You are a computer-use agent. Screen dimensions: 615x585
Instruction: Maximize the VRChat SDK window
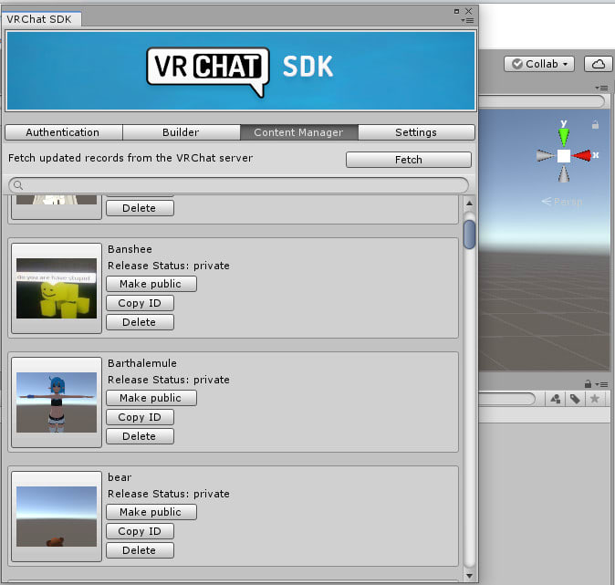[456, 11]
